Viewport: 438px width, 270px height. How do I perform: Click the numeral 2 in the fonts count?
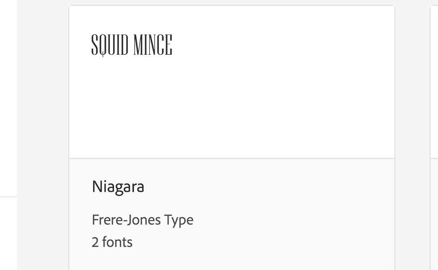point(95,242)
